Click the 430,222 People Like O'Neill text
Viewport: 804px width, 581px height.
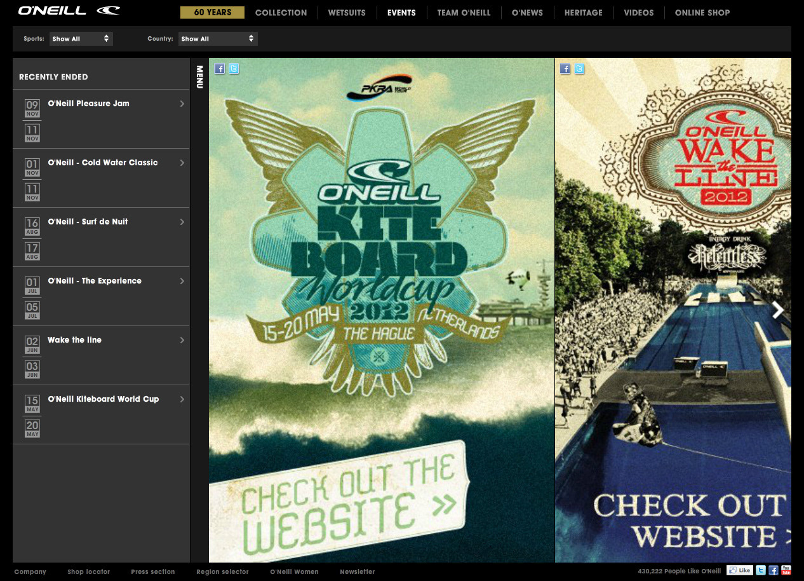tap(680, 571)
